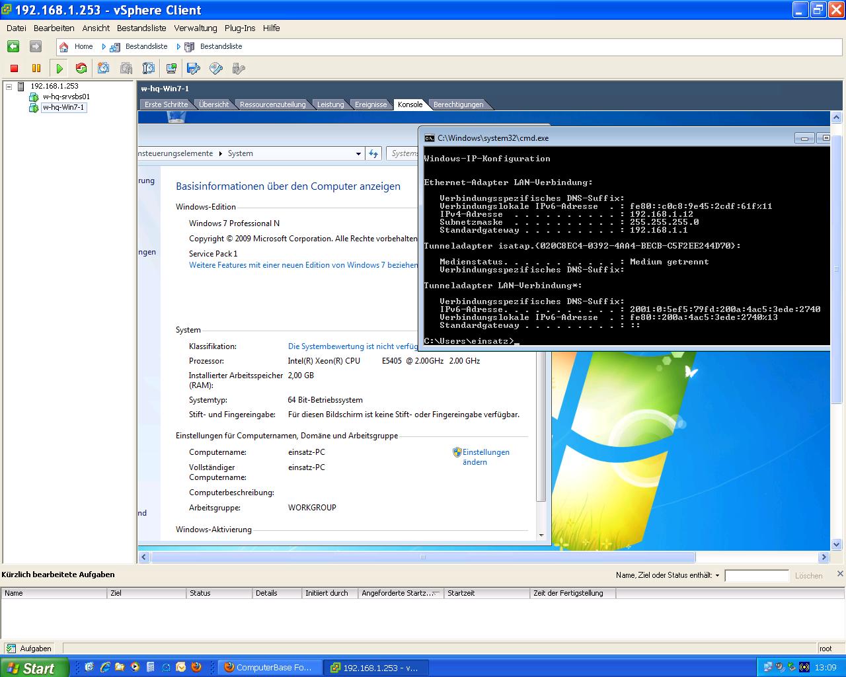This screenshot has height=677, width=846.
Task: Connect floppy device toolbar icon
Action: coord(194,68)
